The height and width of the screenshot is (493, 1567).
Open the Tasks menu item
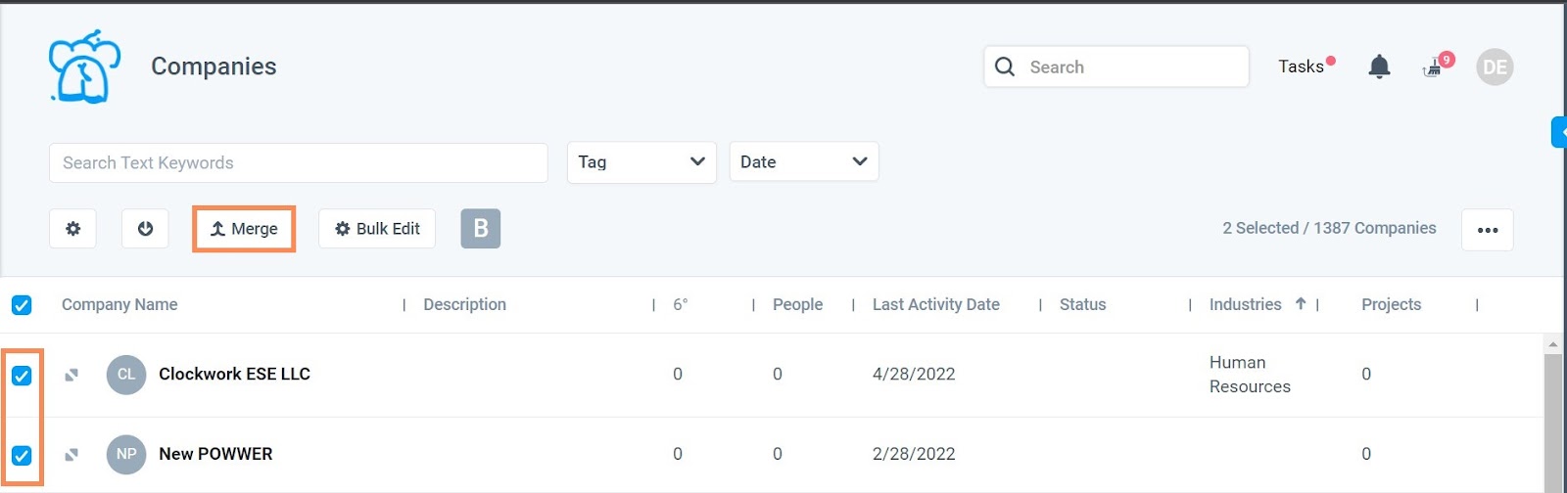point(1301,67)
